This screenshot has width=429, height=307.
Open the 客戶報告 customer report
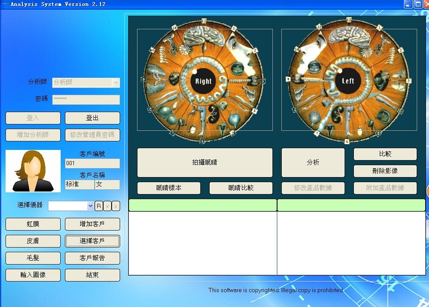92,258
